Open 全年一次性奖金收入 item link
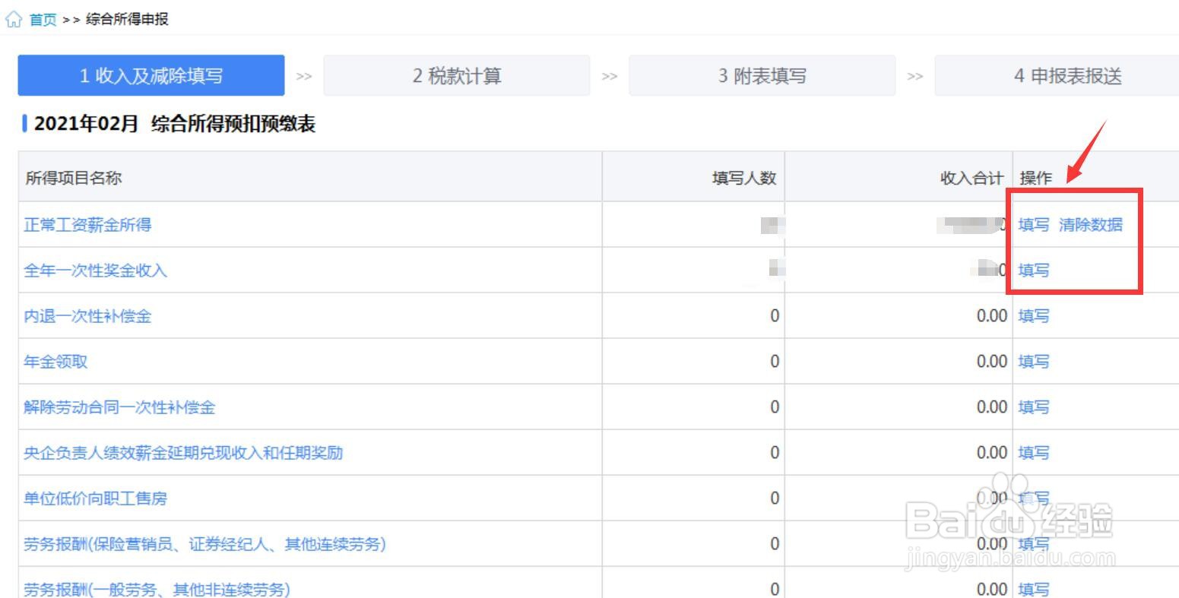The width and height of the screenshot is (1179, 598). pyautogui.click(x=95, y=270)
